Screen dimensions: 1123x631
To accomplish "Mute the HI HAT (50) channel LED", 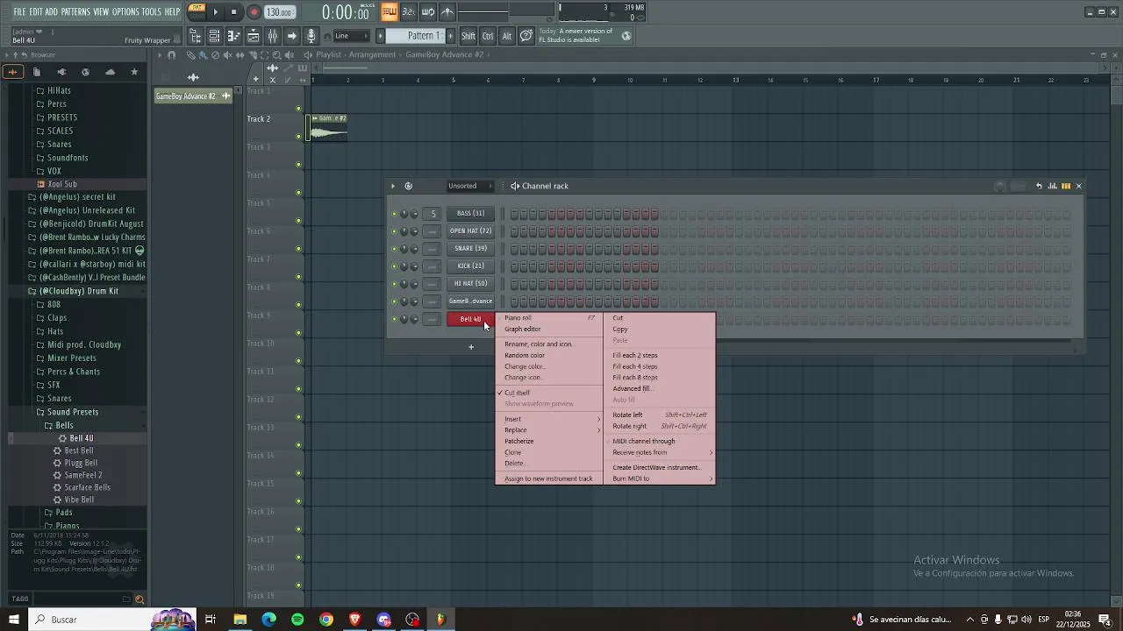I will pyautogui.click(x=394, y=284).
